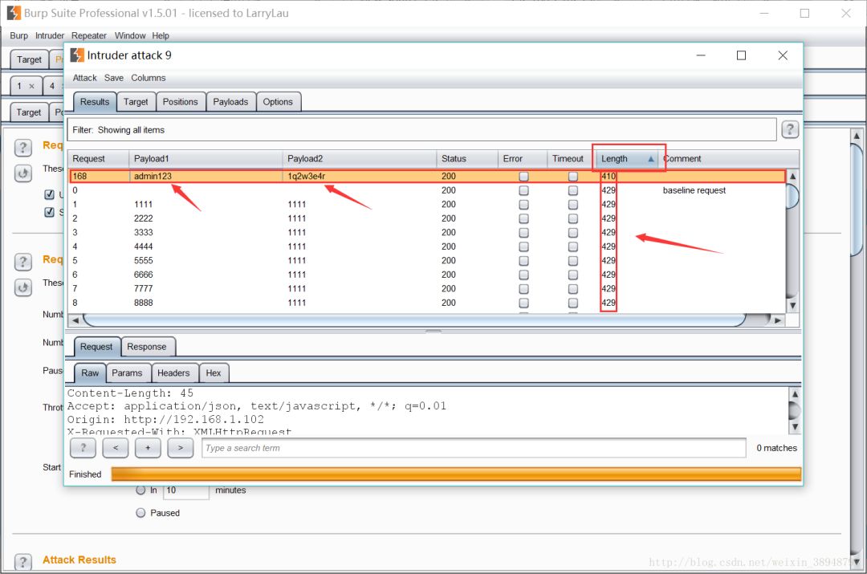Close intruder tab 1 with the x
Screen dimensions: 867x574
31,86
